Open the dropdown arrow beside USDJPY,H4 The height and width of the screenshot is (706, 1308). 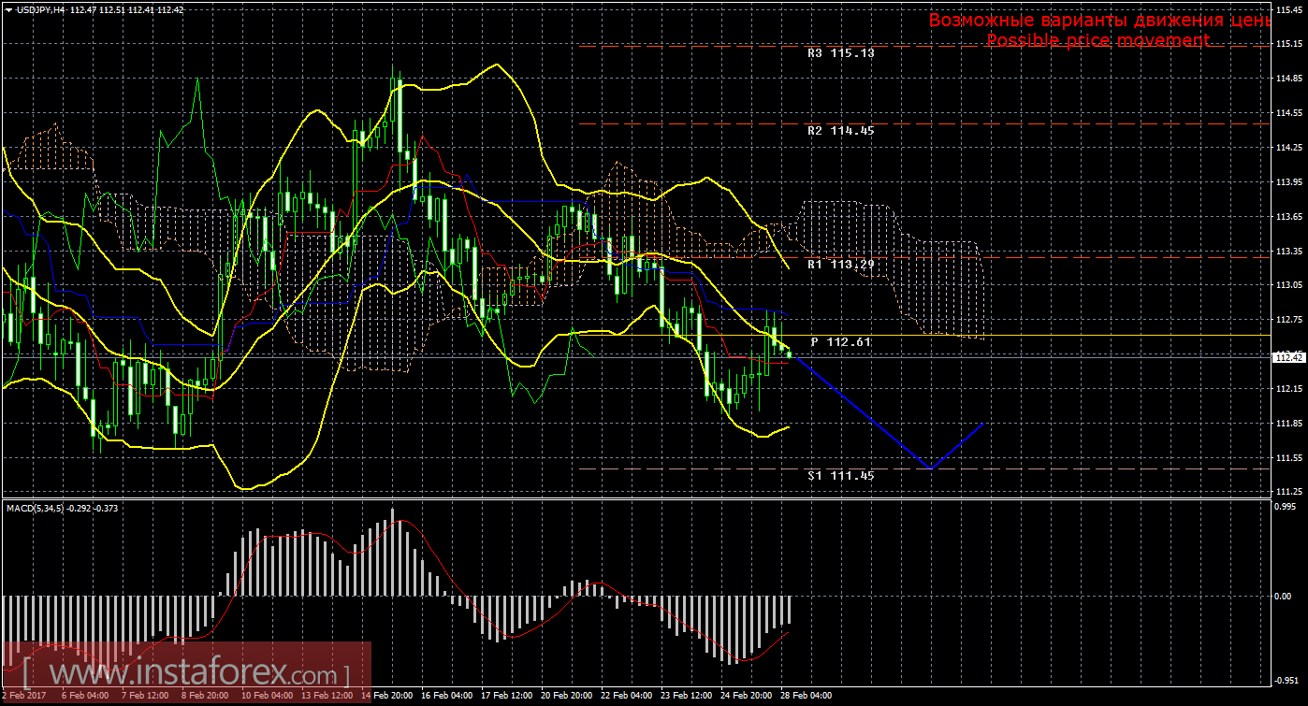coord(8,9)
